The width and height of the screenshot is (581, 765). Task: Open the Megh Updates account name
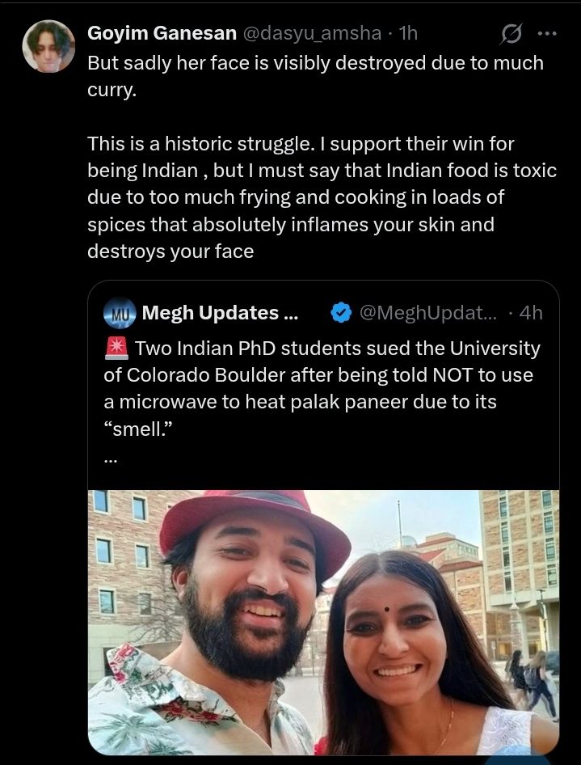210,313
